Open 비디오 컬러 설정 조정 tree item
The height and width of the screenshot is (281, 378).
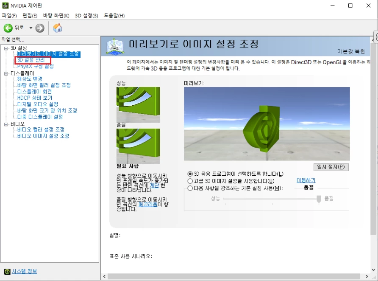41,129
